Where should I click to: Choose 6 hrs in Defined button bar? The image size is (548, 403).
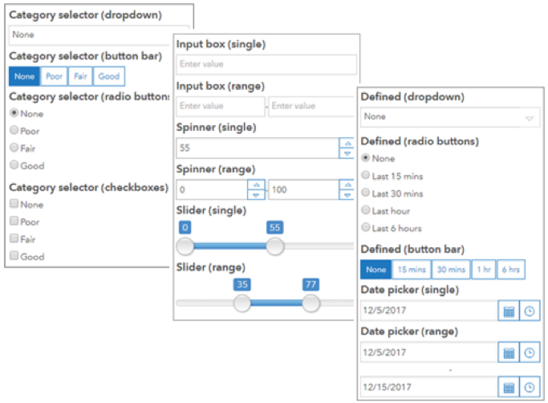coord(510,270)
